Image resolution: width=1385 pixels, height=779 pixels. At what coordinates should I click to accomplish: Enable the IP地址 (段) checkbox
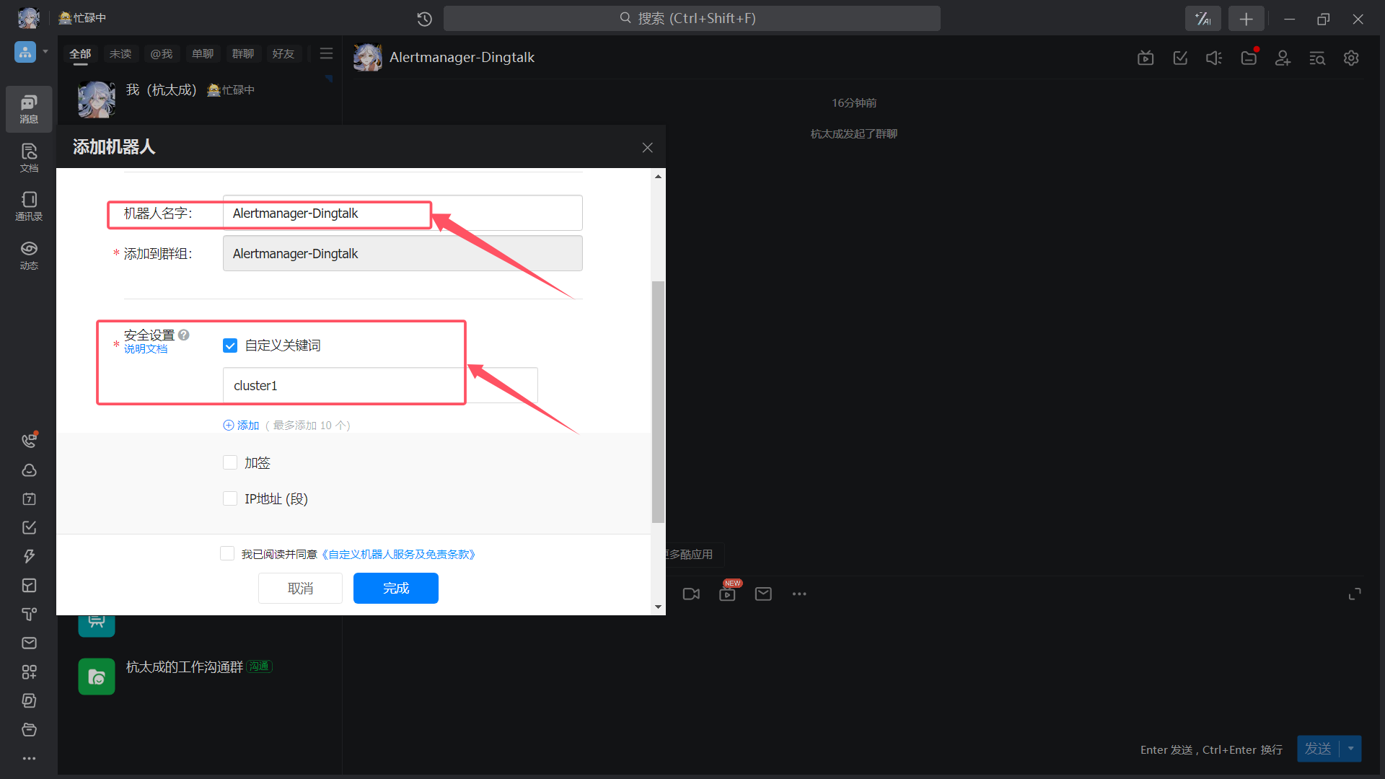point(230,498)
